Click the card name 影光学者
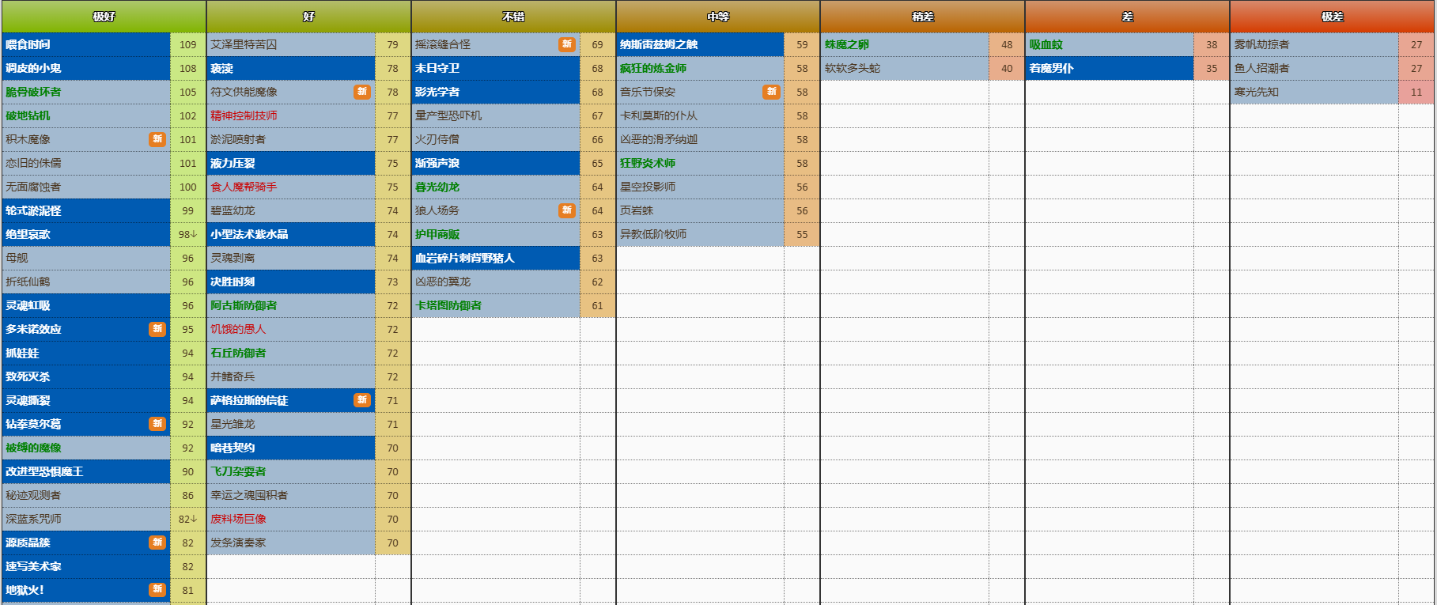This screenshot has height=605, width=1437. coord(437,93)
